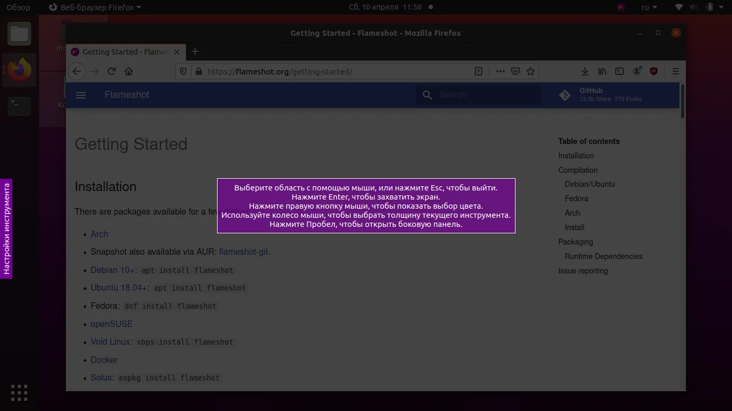Click the volume icon in top bar
This screenshot has height=411, width=732.
pos(694,7)
